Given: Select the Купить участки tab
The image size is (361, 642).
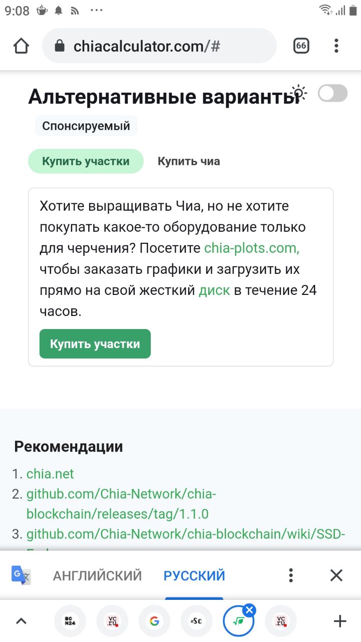Looking at the screenshot, I should (86, 162).
